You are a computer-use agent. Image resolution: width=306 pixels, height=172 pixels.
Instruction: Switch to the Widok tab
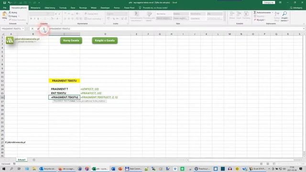click(94, 8)
